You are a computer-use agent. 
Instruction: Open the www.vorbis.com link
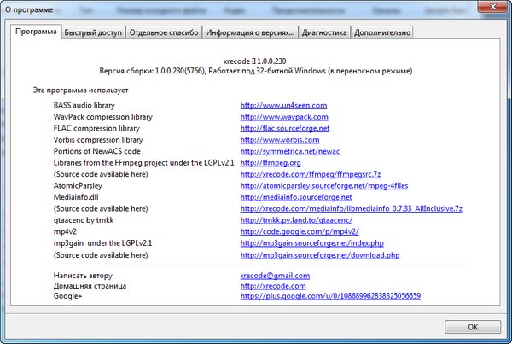point(280,139)
